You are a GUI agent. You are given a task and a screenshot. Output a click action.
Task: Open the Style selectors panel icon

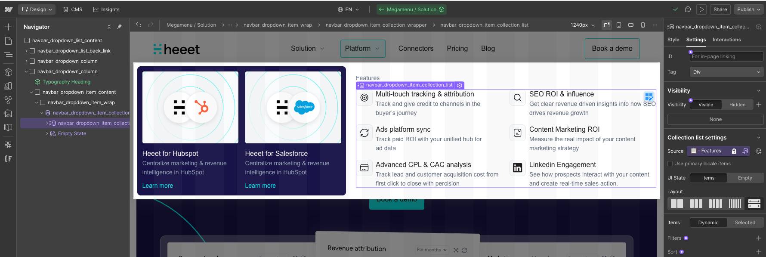tap(8, 86)
